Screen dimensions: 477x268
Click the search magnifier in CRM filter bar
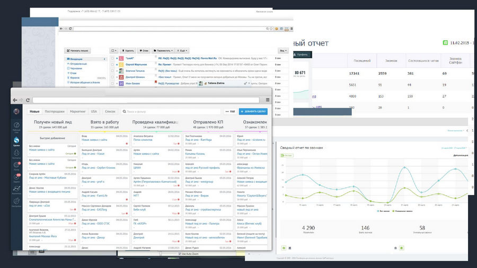pos(124,112)
